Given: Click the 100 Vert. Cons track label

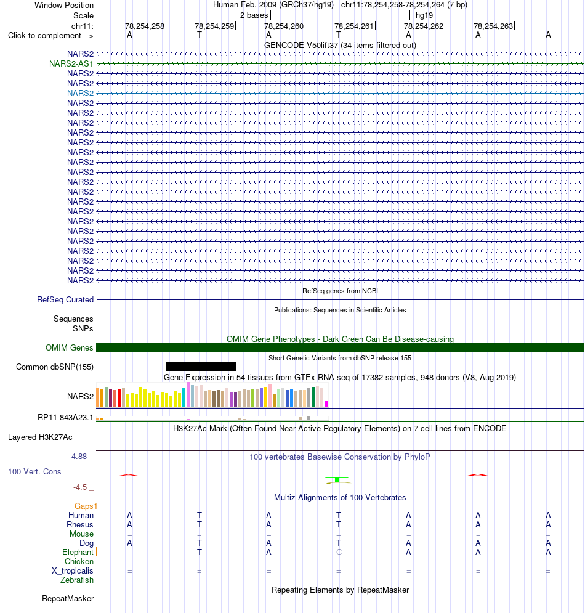Looking at the screenshot, I should (34, 471).
